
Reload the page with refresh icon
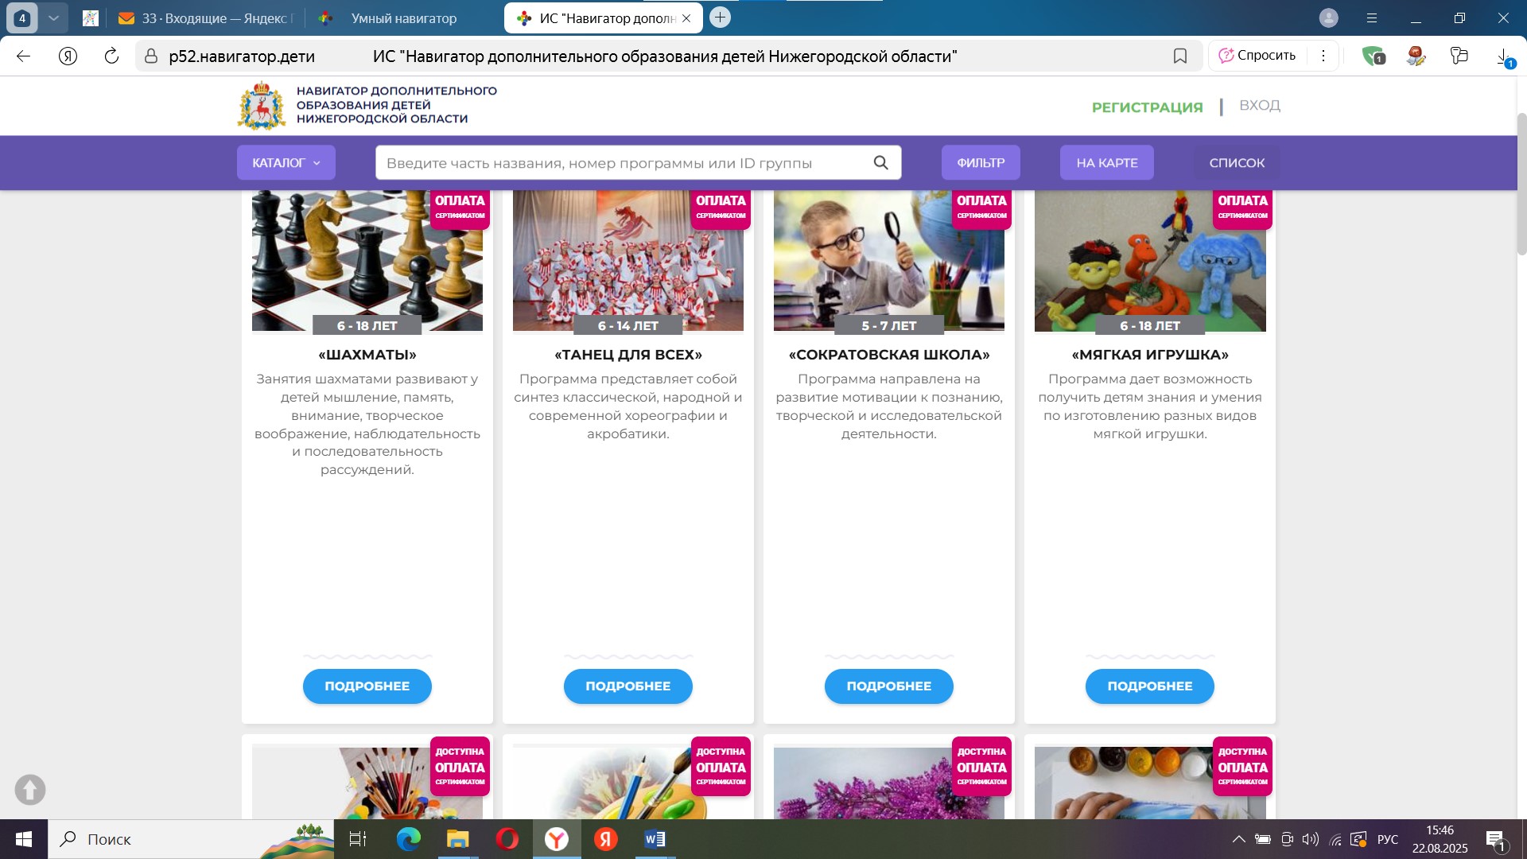tap(111, 56)
